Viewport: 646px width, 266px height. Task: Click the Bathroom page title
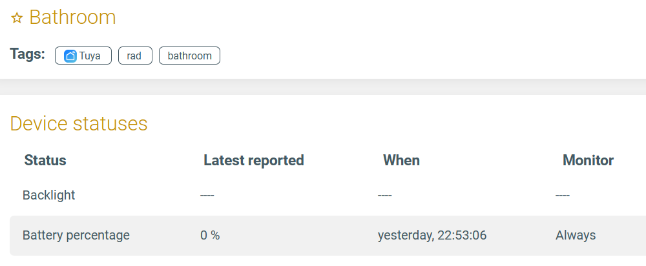[x=72, y=17]
